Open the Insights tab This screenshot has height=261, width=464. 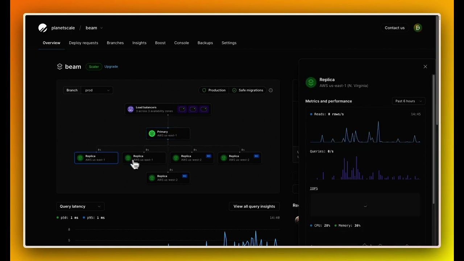coord(140,43)
